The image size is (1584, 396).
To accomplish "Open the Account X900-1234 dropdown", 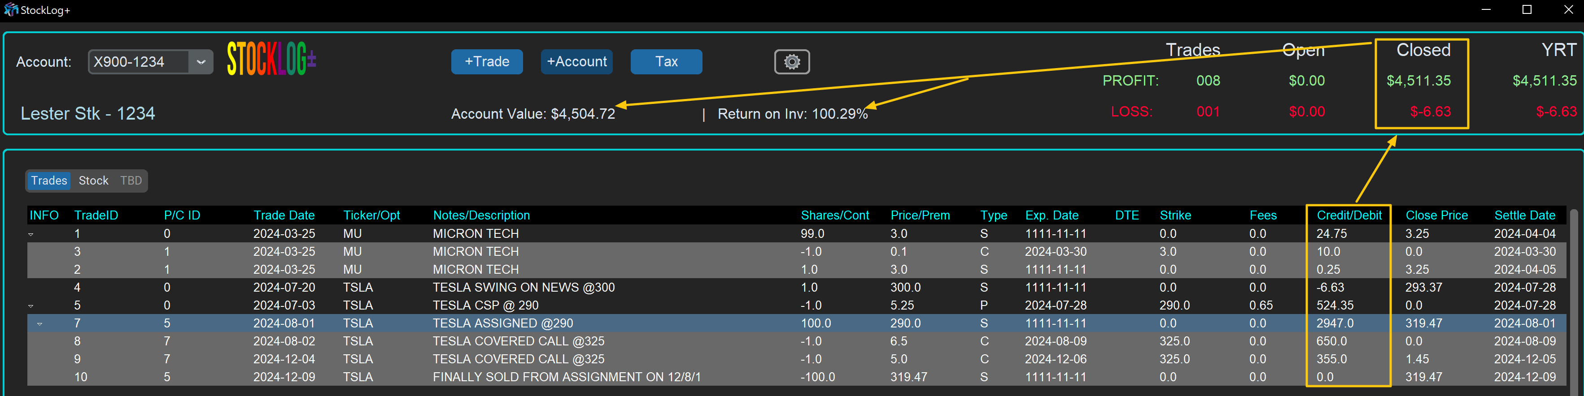I will point(201,62).
